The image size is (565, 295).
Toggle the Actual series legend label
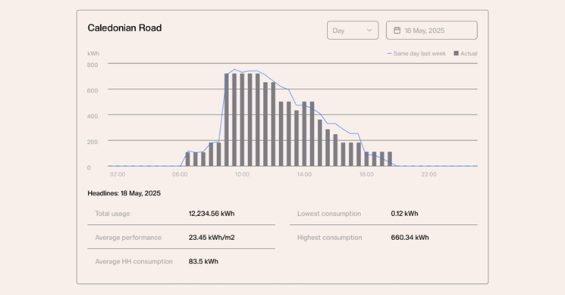469,54
